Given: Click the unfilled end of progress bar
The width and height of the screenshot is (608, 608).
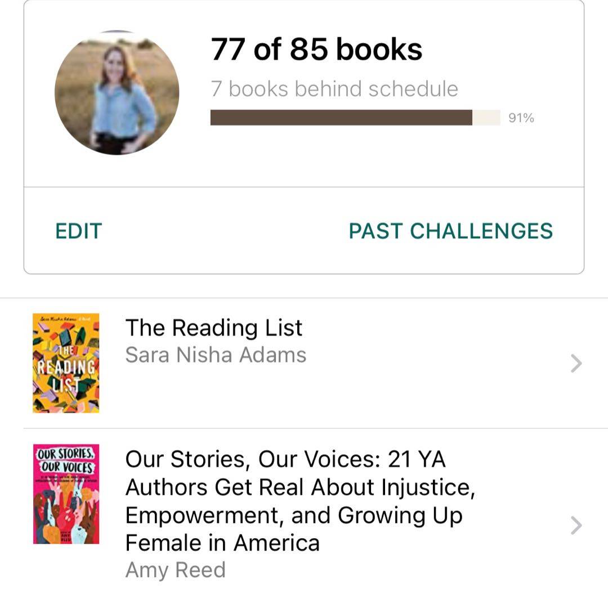Looking at the screenshot, I should [x=486, y=118].
